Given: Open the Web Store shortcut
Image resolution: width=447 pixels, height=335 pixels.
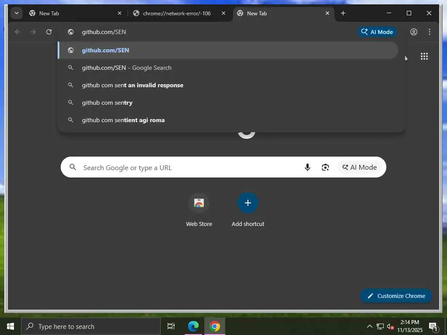Looking at the screenshot, I should pos(199,210).
